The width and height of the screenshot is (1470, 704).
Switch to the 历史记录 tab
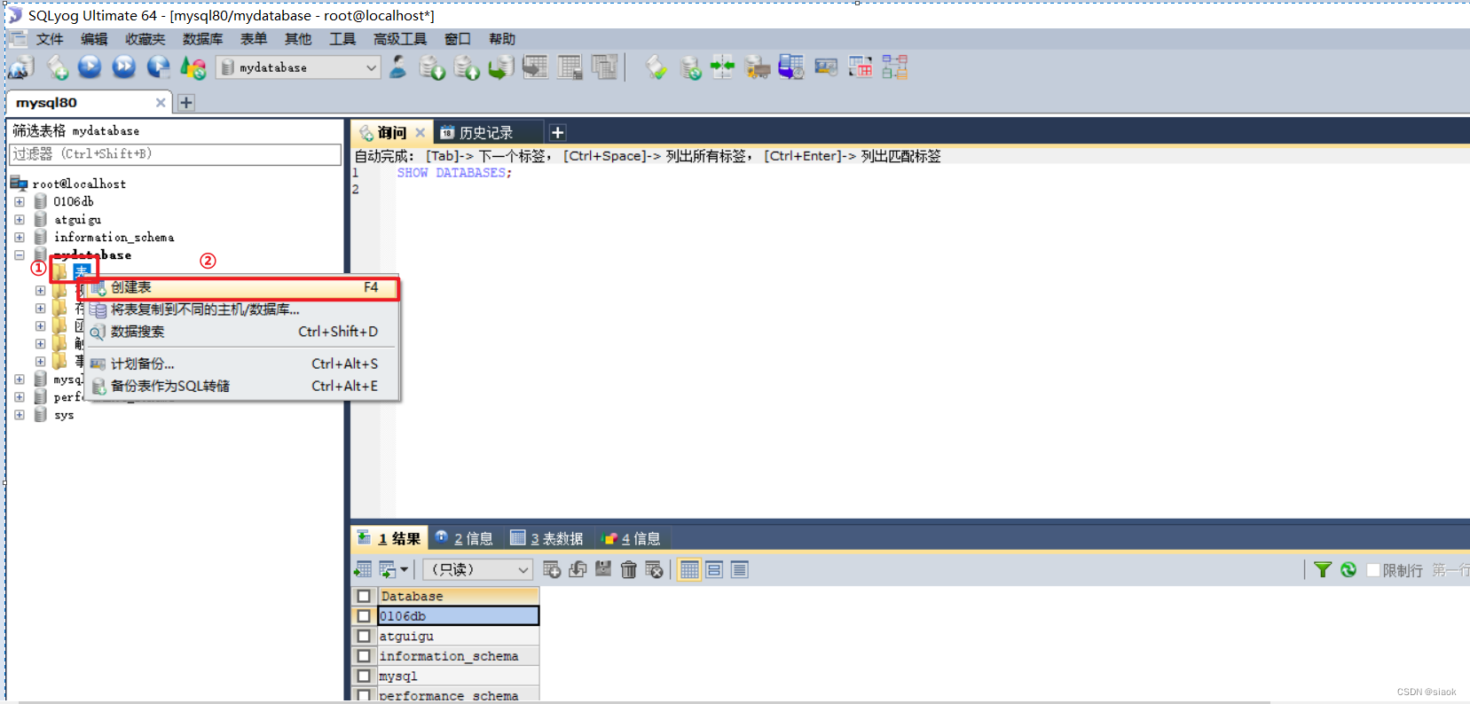(x=486, y=132)
